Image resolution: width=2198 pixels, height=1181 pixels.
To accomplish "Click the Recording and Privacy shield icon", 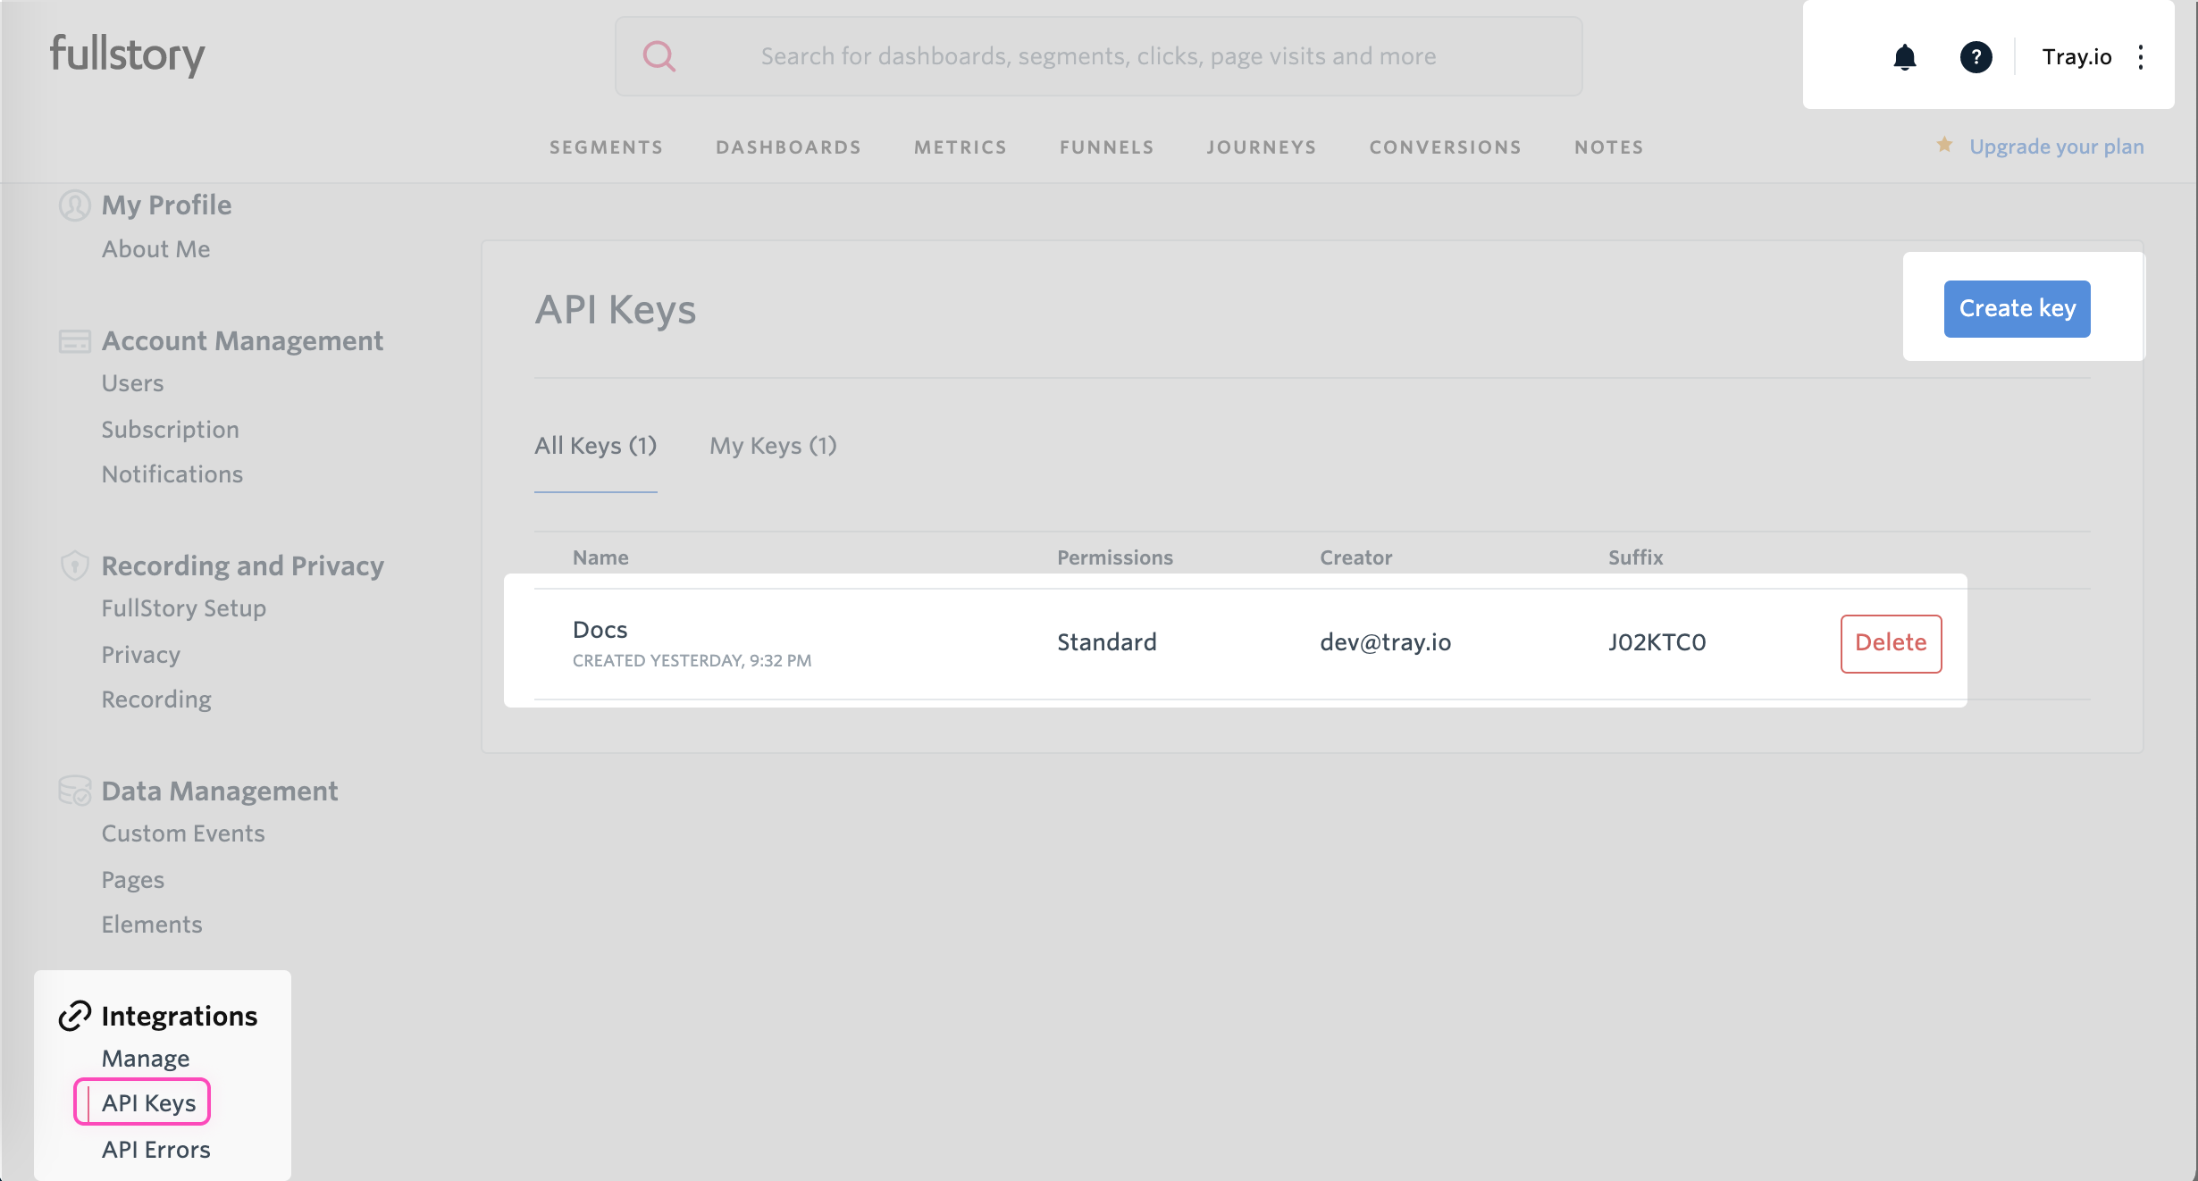I will point(74,565).
